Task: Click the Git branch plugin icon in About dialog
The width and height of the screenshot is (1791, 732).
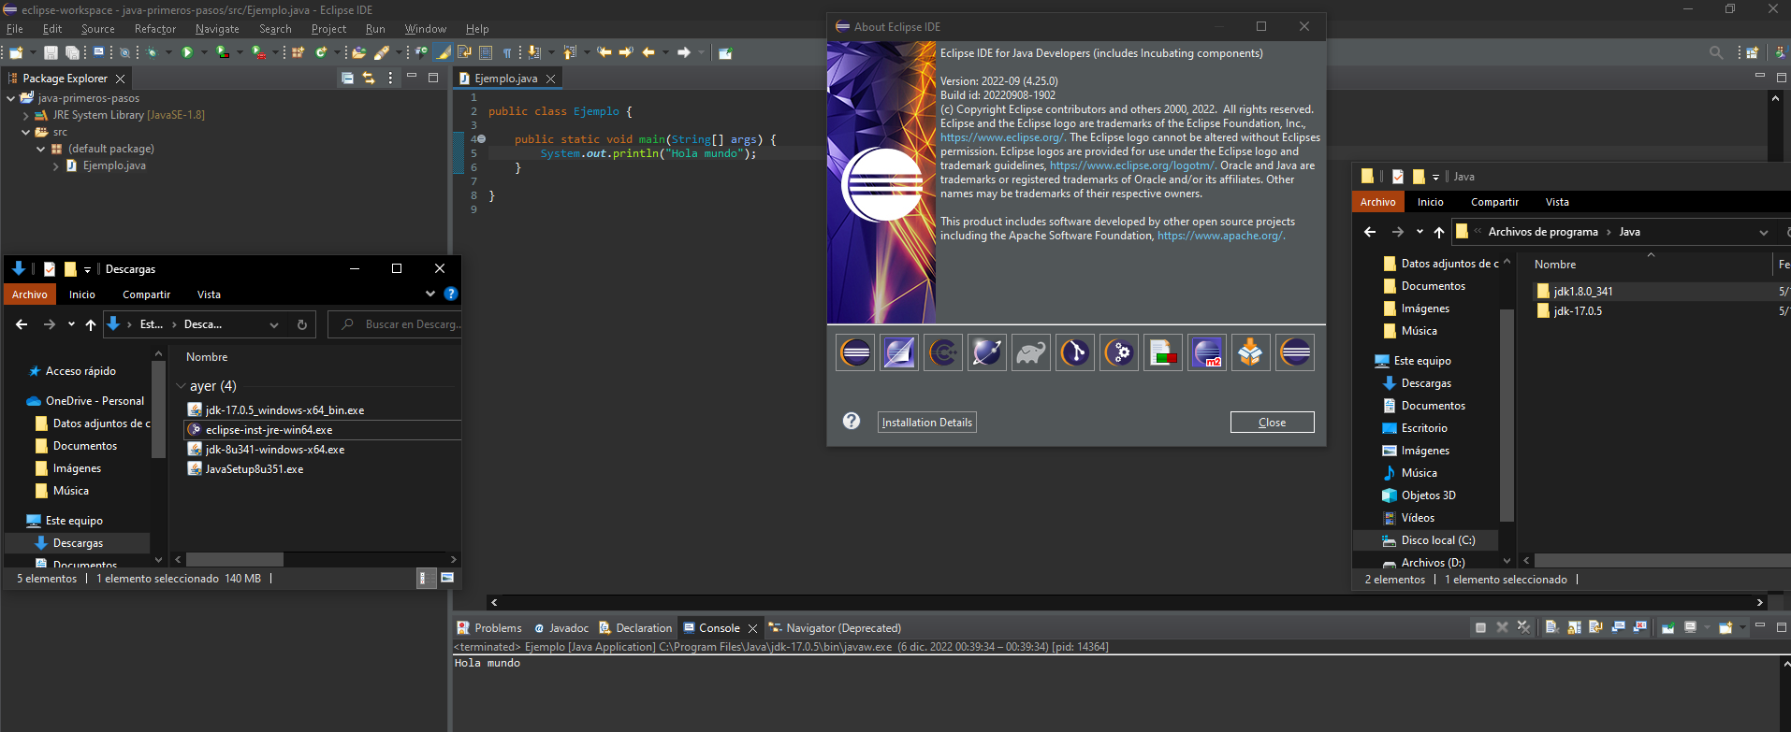Action: tap(1075, 352)
